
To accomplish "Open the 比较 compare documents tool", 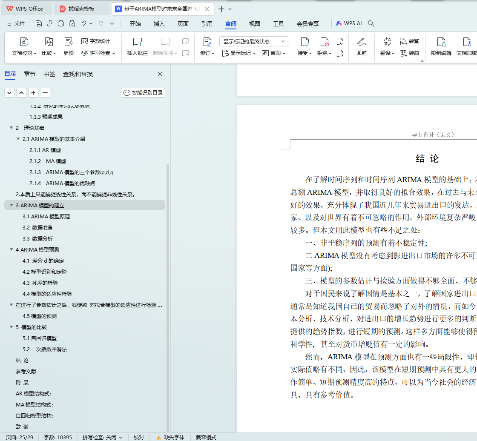I will point(49,46).
